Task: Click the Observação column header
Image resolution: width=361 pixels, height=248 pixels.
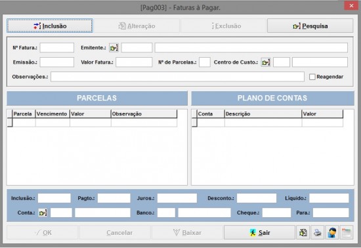Action: click(144, 114)
